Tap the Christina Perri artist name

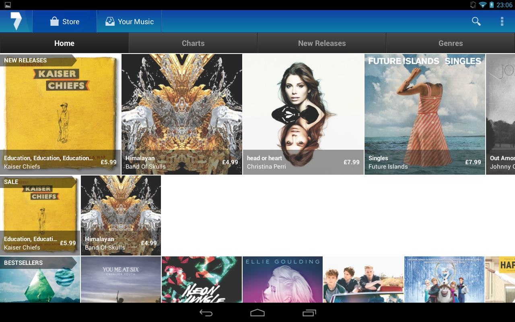click(266, 167)
